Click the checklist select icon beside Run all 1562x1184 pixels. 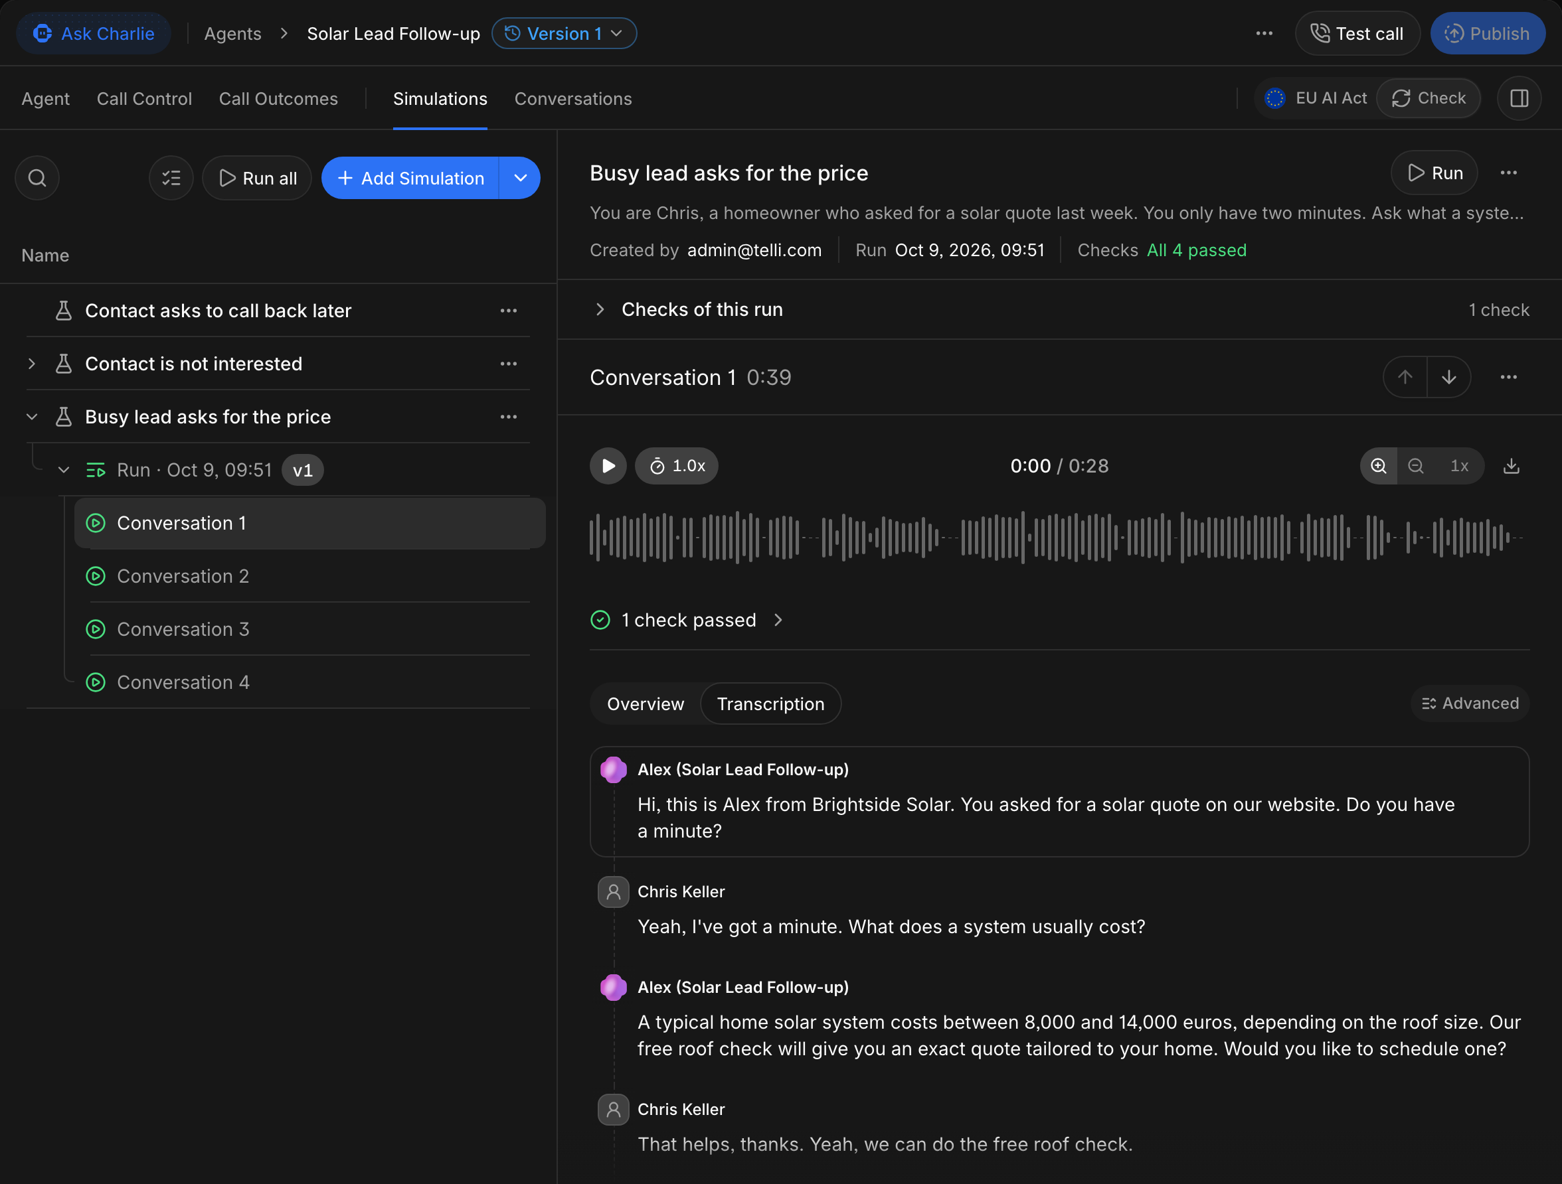[171, 178]
